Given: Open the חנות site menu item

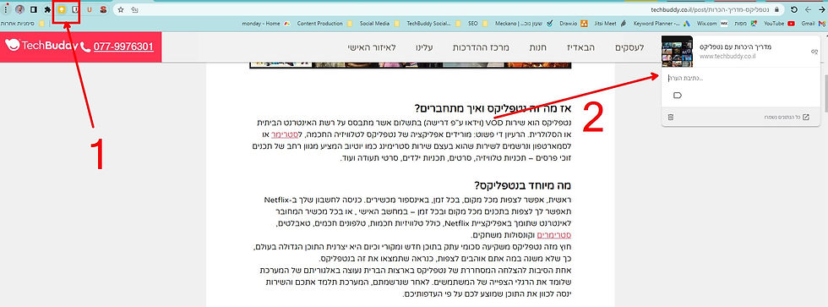Looking at the screenshot, I should (x=538, y=47).
